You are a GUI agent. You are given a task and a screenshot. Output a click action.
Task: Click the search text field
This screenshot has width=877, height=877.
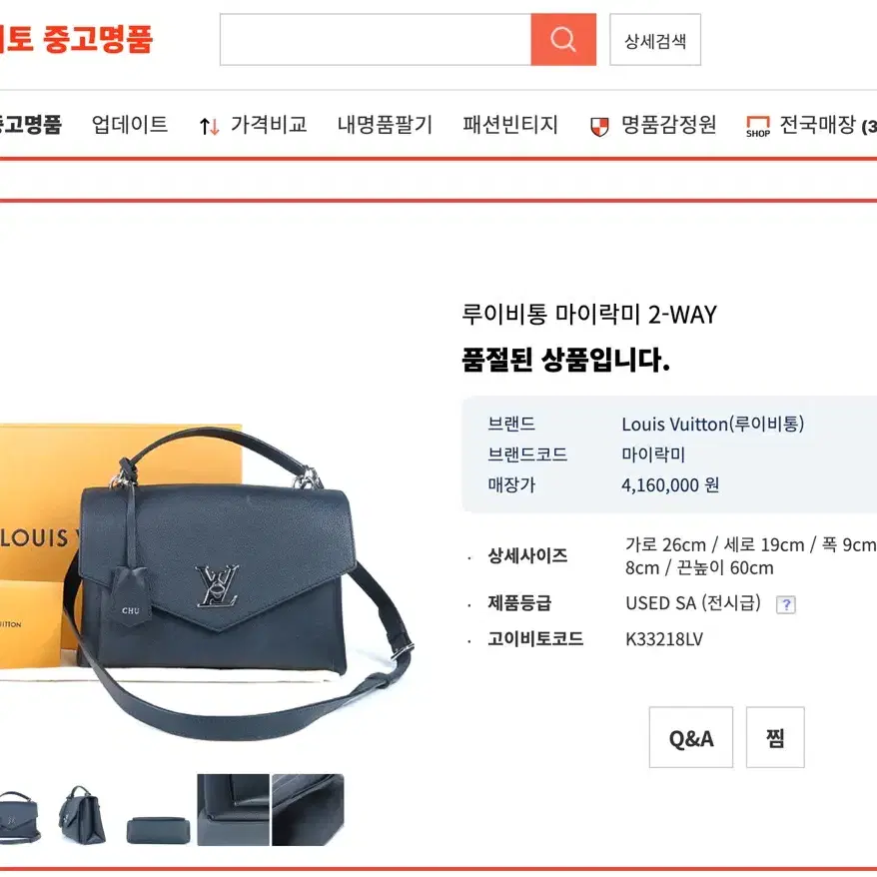[x=376, y=40]
